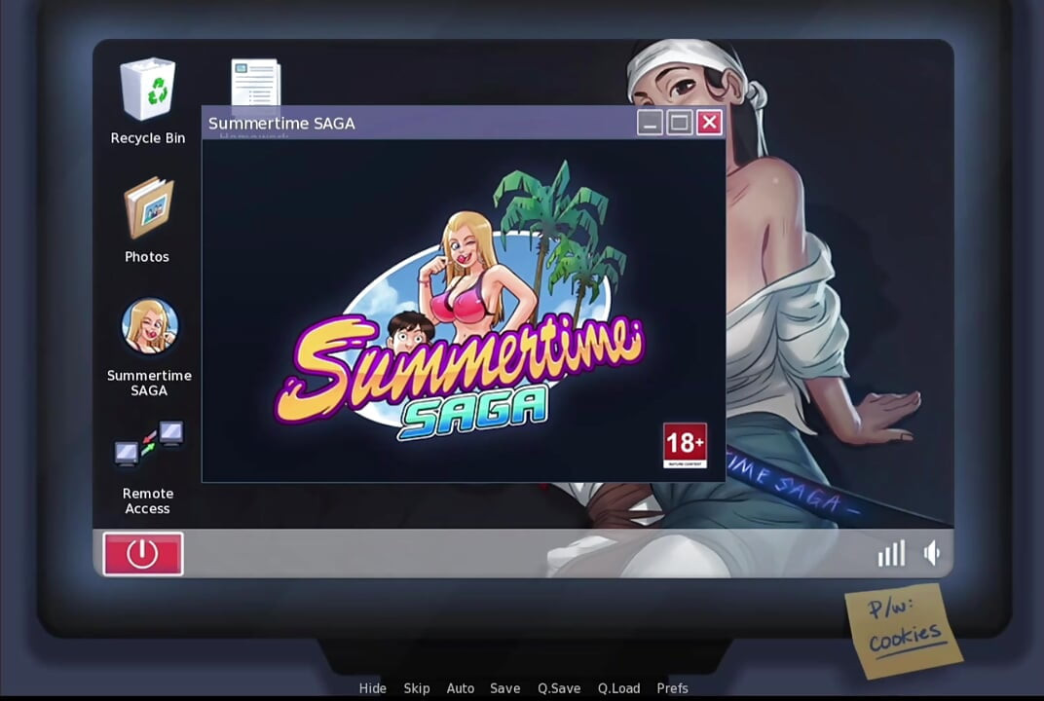Click the 18+ rating badge
This screenshot has width=1044, height=701.
click(685, 445)
